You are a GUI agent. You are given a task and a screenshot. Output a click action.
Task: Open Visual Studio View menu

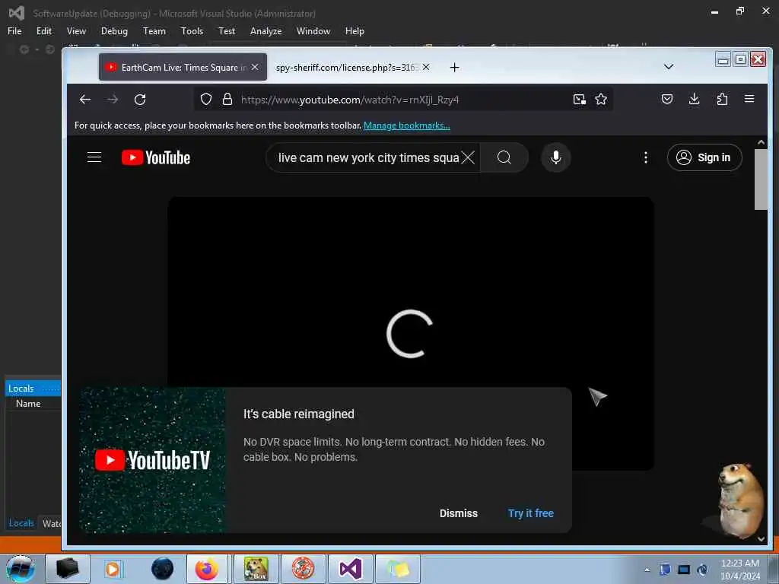pyautogui.click(x=76, y=30)
